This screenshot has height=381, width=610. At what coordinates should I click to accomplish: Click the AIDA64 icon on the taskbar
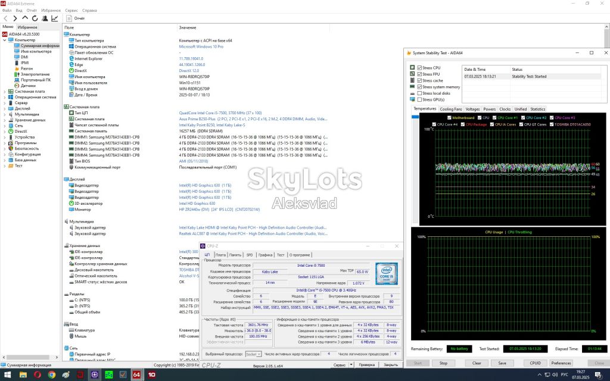(136, 375)
